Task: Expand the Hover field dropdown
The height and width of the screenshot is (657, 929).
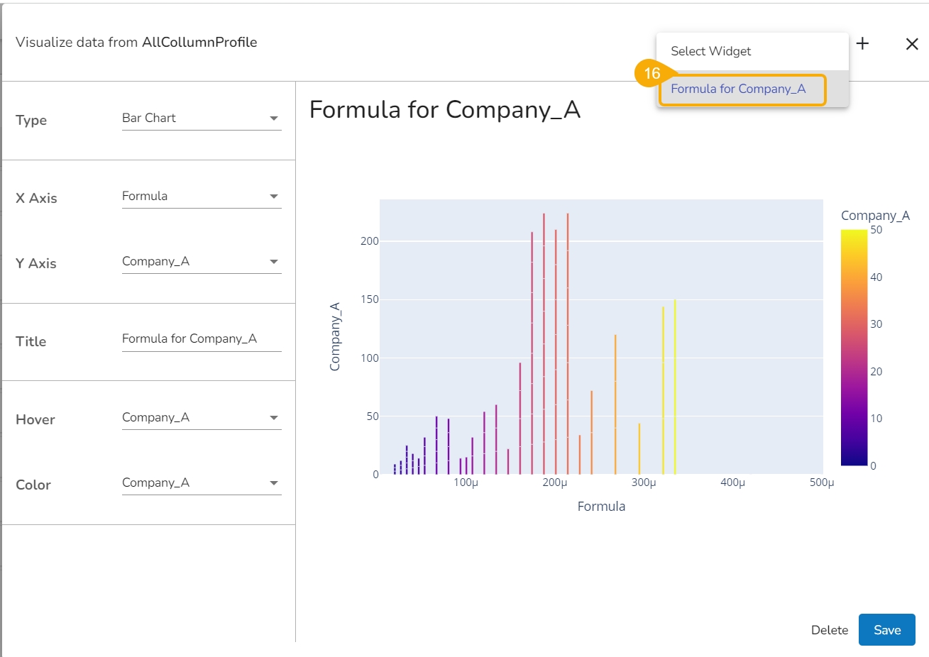Action: 202,418
